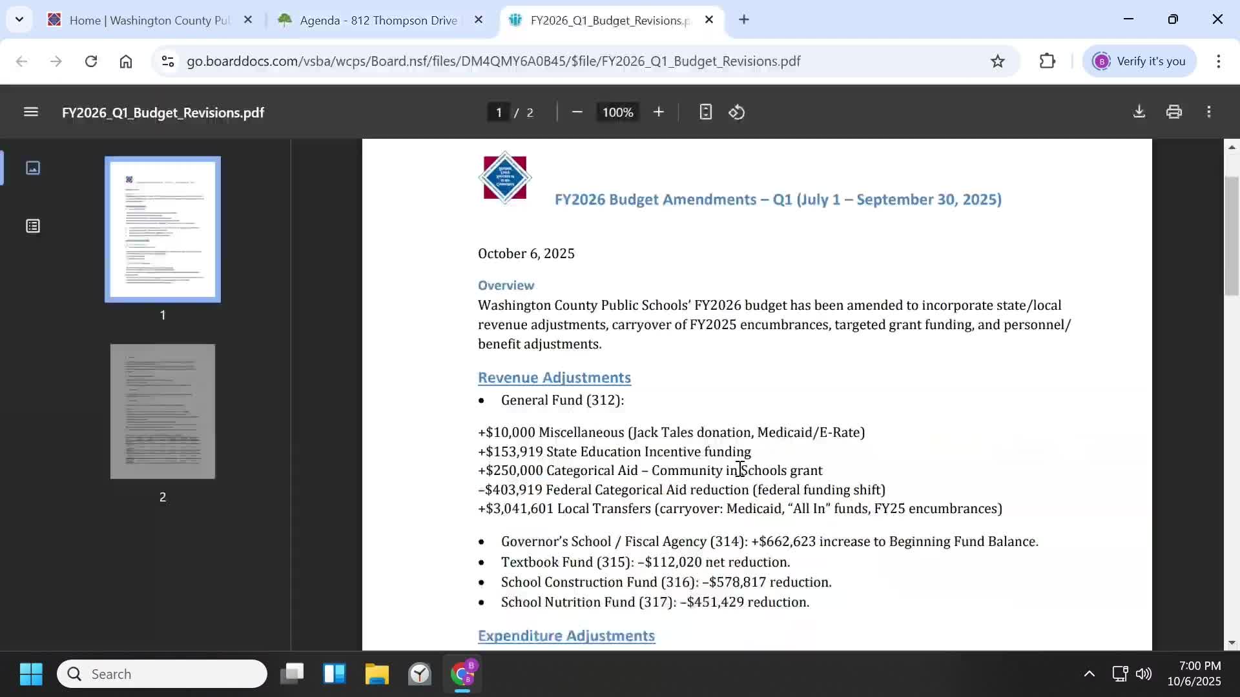Viewport: 1240px width, 697px height.
Task: Click the Revenue Adjustments heading link
Action: coord(554,378)
